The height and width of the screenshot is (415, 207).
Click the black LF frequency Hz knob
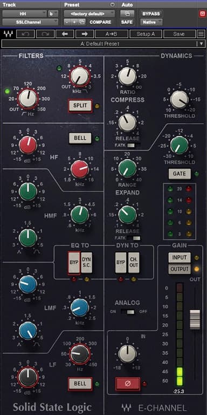(x=80, y=354)
